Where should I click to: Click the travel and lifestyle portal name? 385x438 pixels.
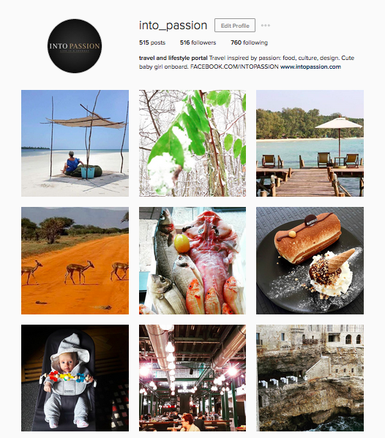pos(173,58)
